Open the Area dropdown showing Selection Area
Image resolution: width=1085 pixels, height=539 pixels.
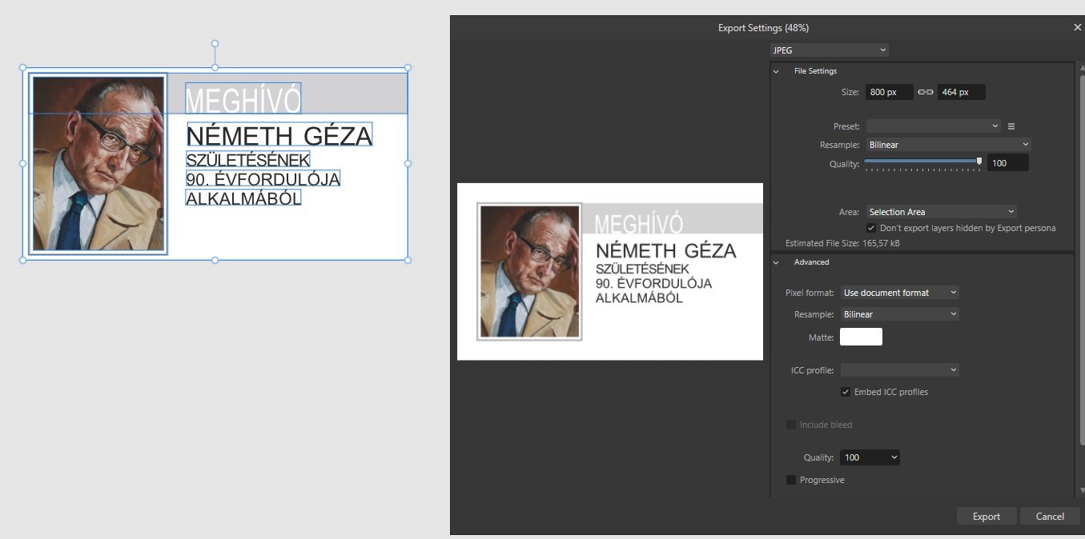pyautogui.click(x=942, y=212)
